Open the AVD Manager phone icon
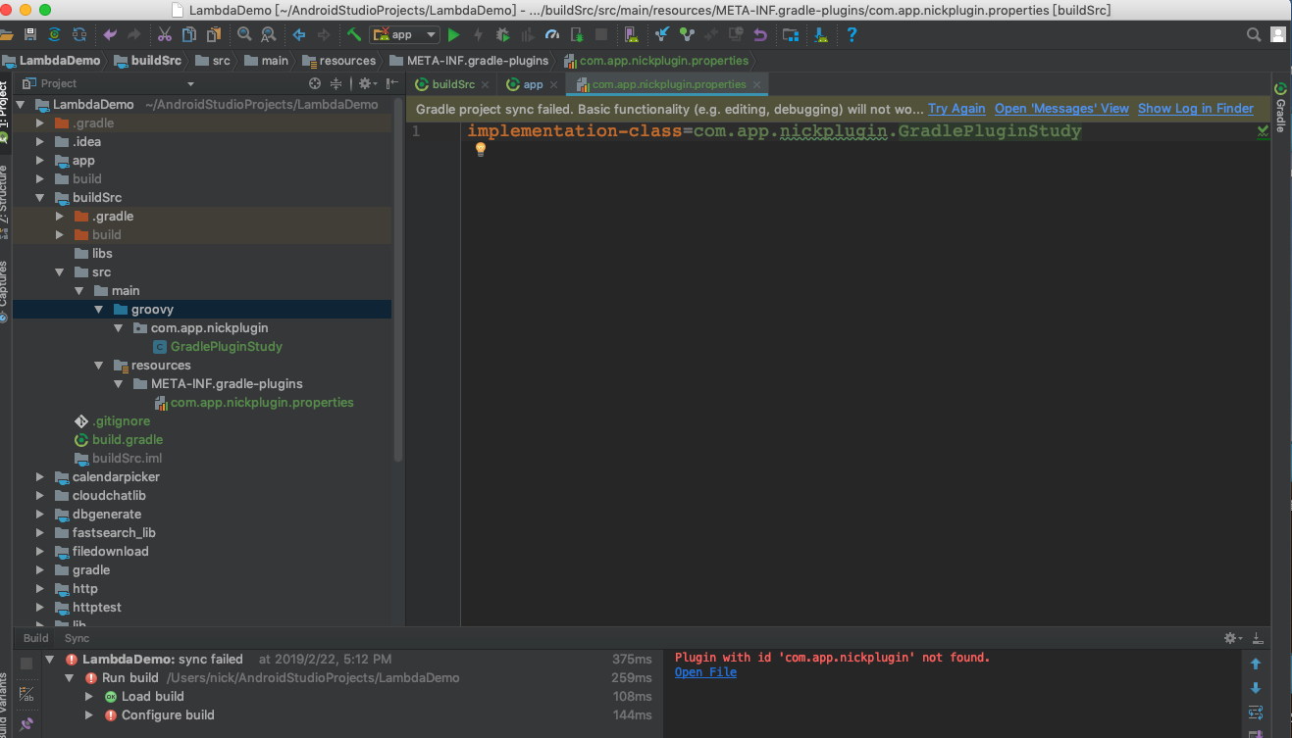The image size is (1292, 738). click(x=632, y=34)
